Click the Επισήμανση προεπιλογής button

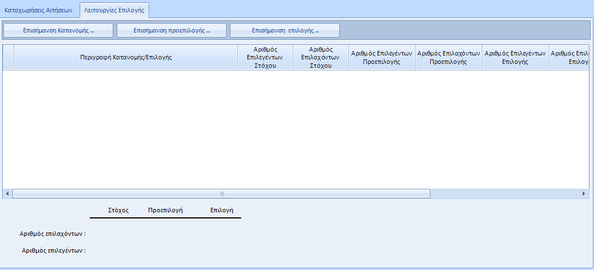[x=172, y=30]
